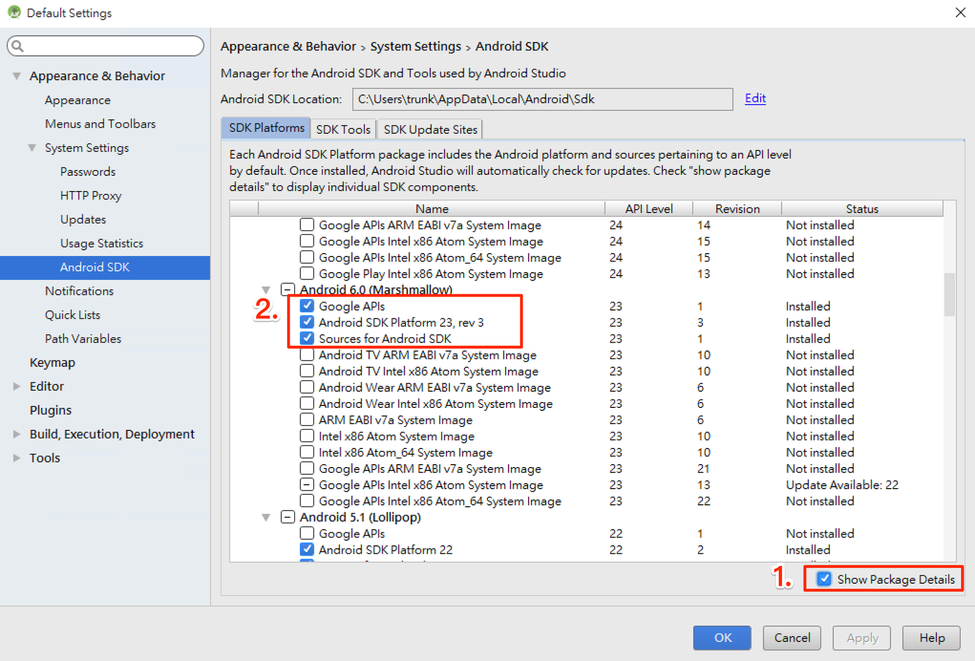Collapse System Settings section arrow
This screenshot has height=661, width=975.
[32, 148]
